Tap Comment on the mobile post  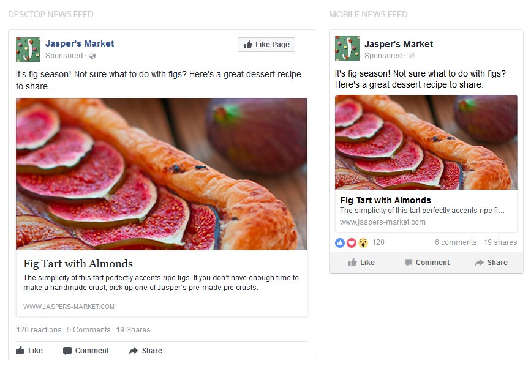click(x=426, y=263)
